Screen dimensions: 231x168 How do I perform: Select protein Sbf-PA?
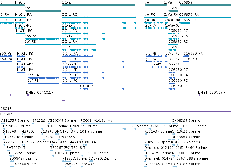tap(43, 78)
